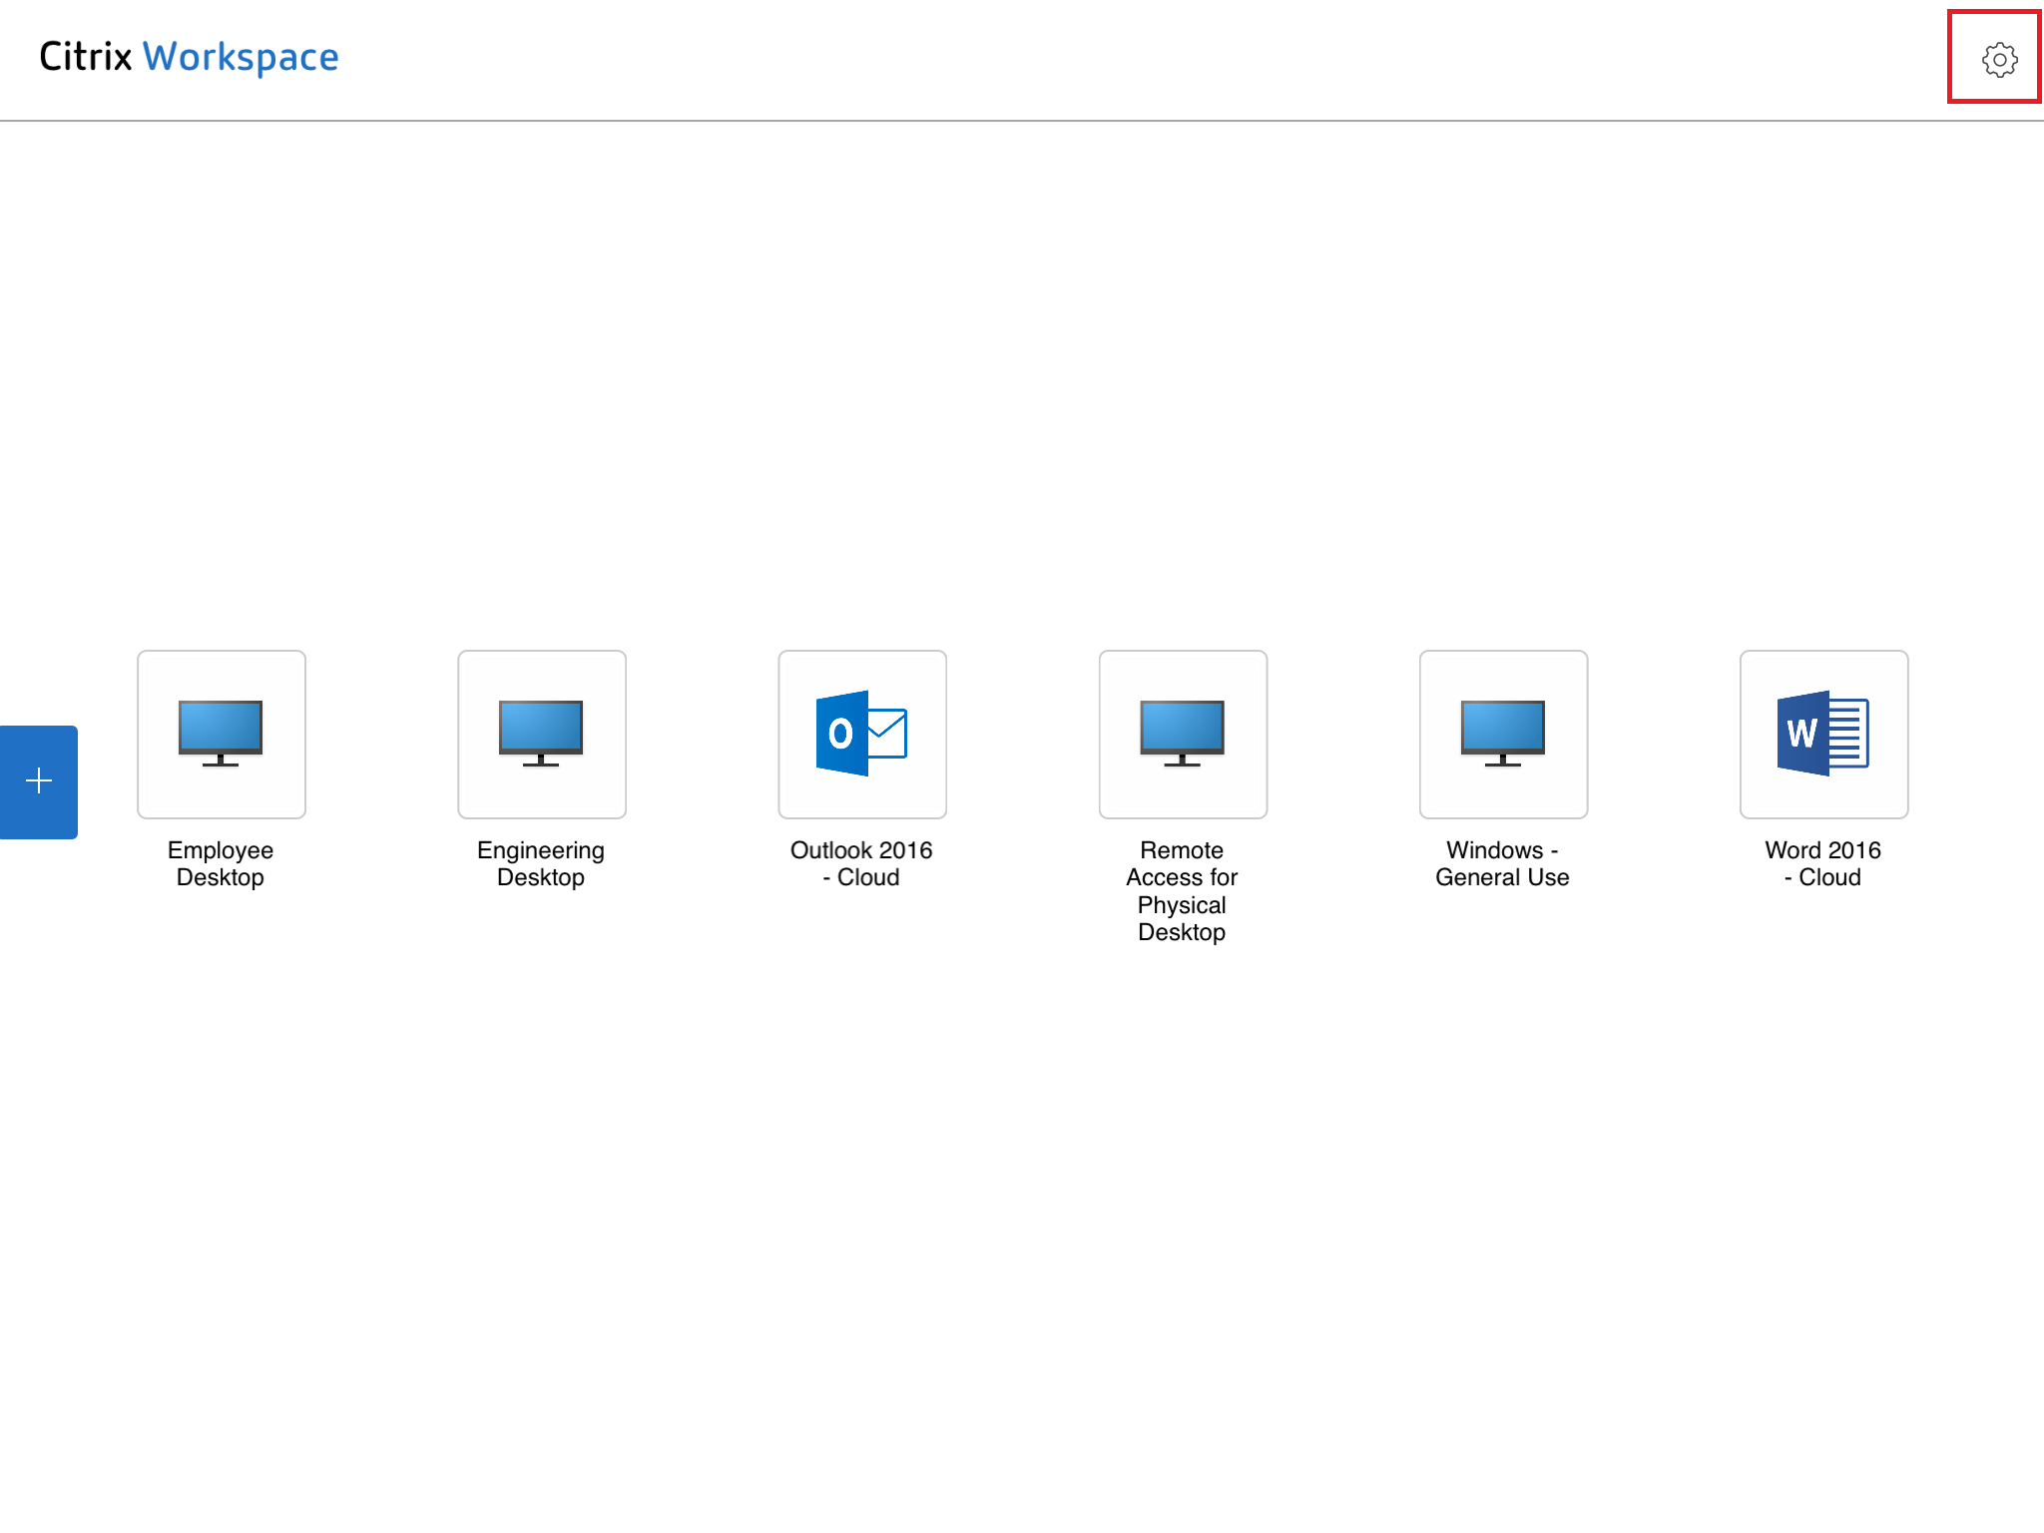This screenshot has width=2044, height=1533.
Task: Open the settings gear icon
Action: (1999, 60)
